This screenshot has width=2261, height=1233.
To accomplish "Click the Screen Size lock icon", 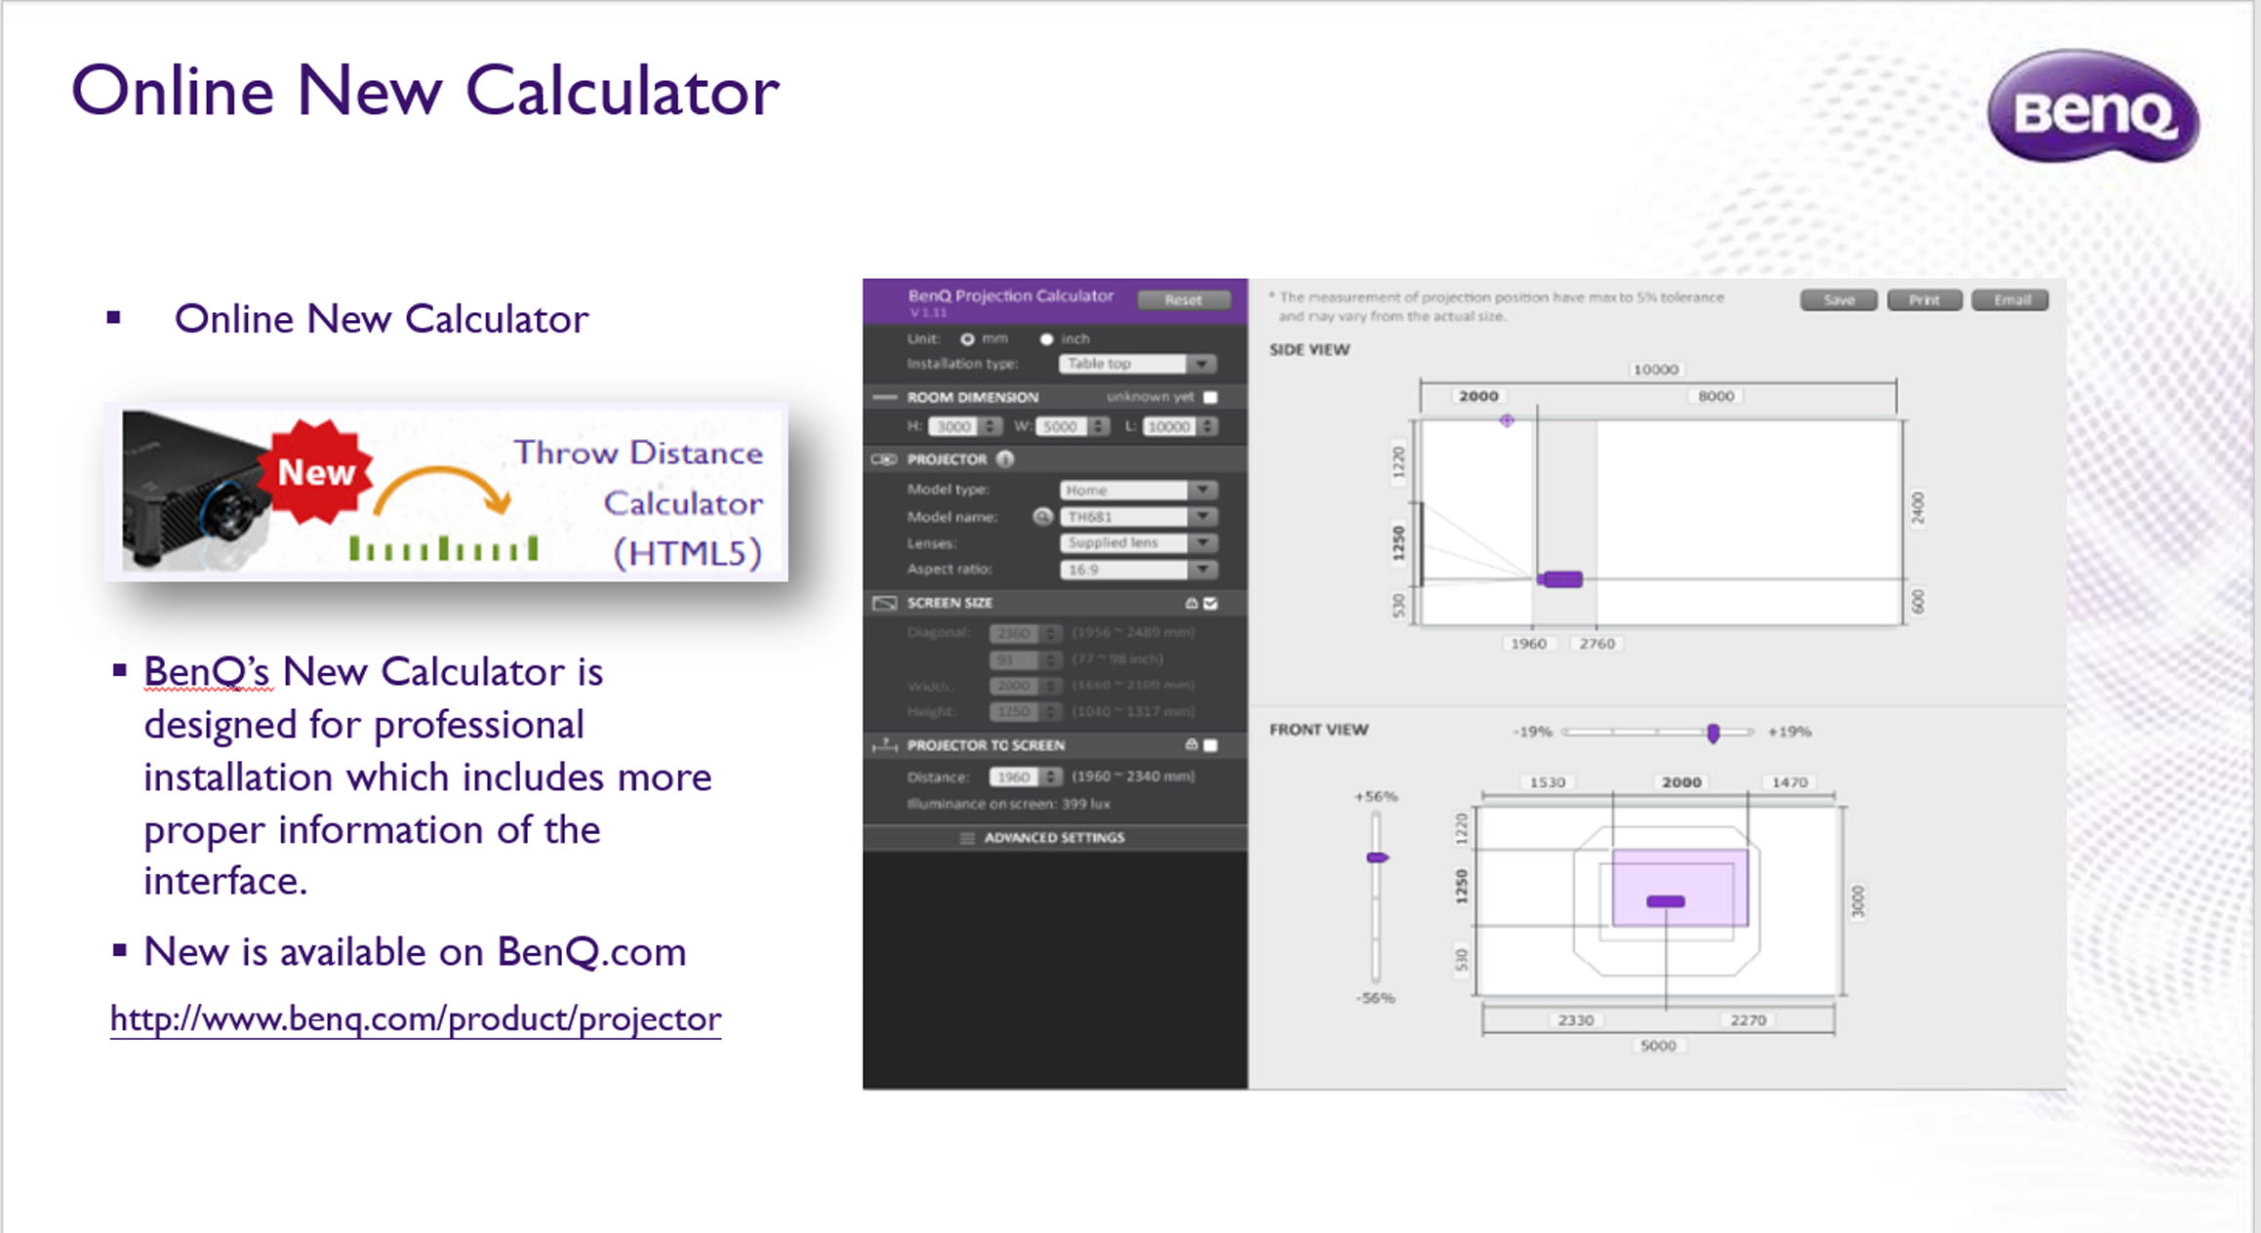I will (1191, 603).
